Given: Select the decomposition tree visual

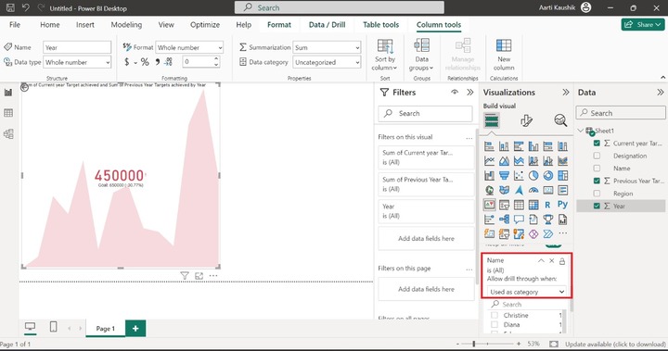Looking at the screenshot, I should pos(504,219).
